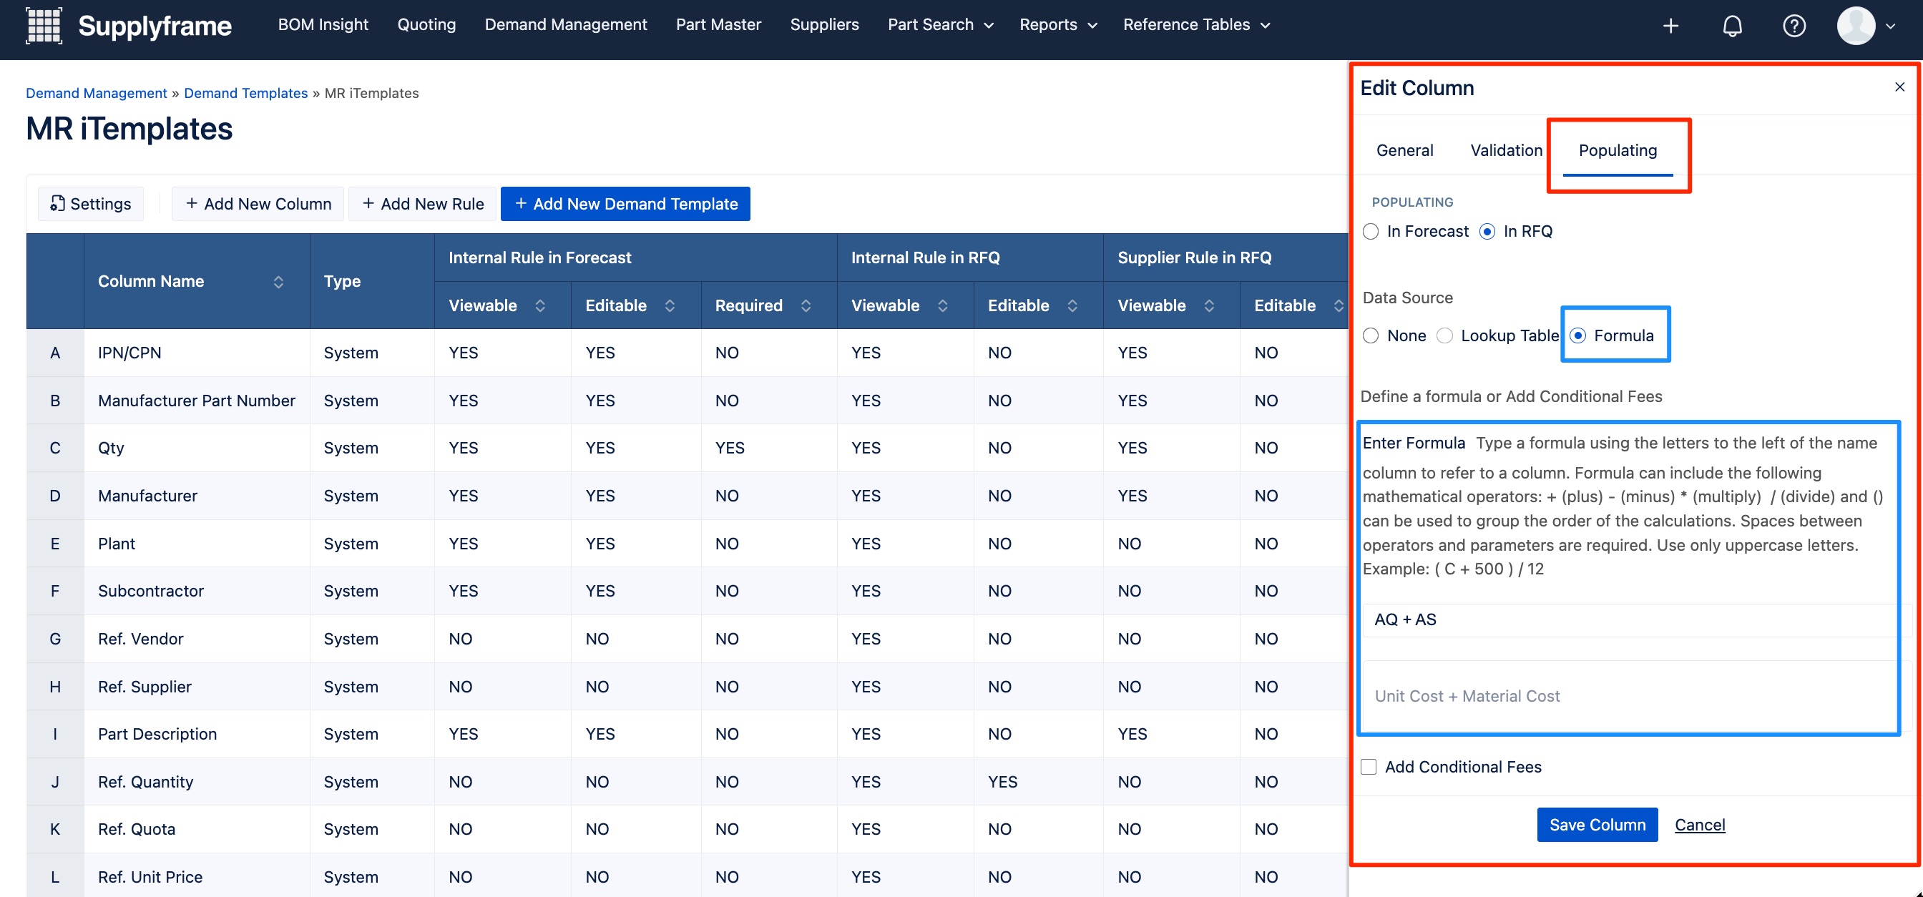Click Add New Rule button
1923x897 pixels.
tap(422, 204)
